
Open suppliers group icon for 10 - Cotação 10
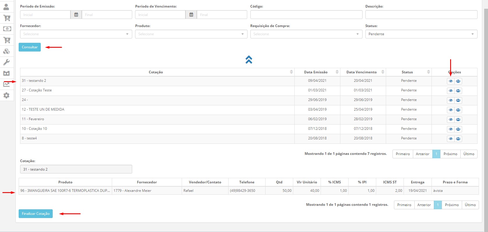click(x=458, y=129)
